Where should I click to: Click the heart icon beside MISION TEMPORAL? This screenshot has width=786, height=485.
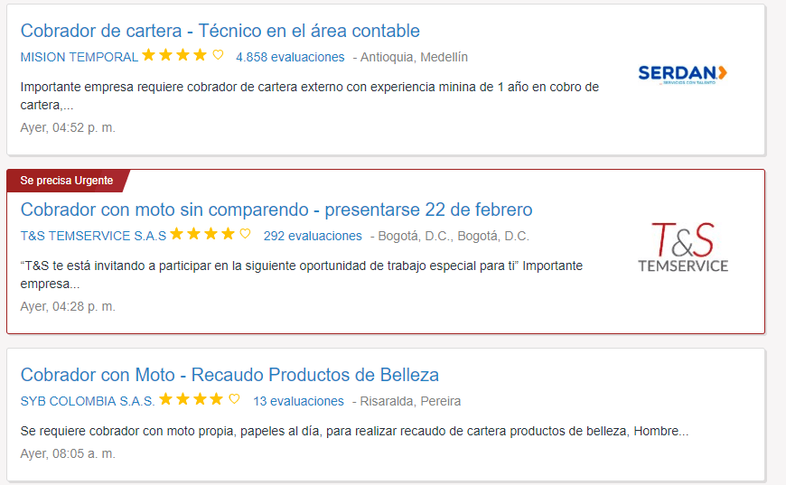218,55
